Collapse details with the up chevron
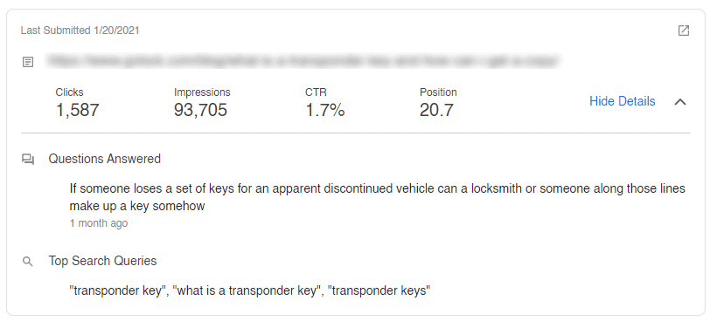 (x=680, y=102)
